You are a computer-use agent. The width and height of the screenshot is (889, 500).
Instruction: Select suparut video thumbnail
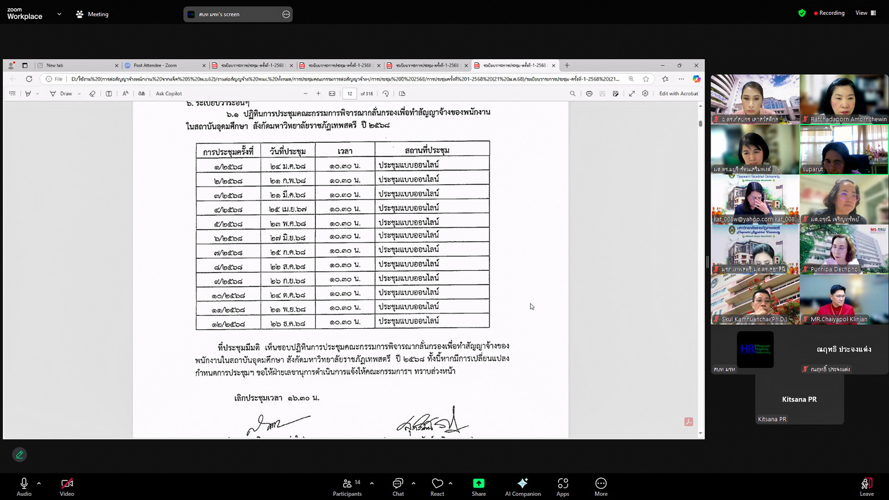point(844,149)
